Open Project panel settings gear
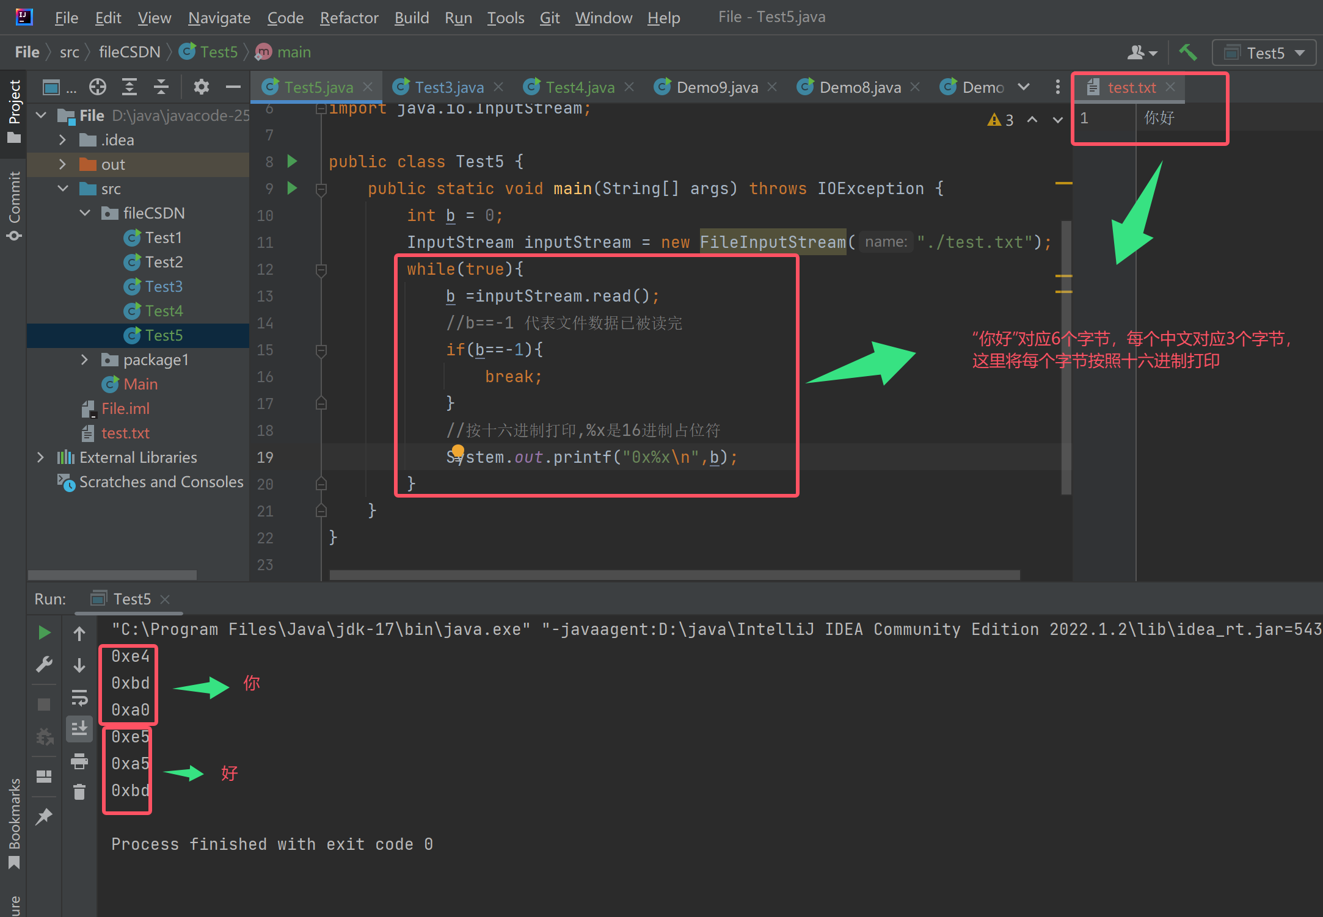 click(201, 87)
